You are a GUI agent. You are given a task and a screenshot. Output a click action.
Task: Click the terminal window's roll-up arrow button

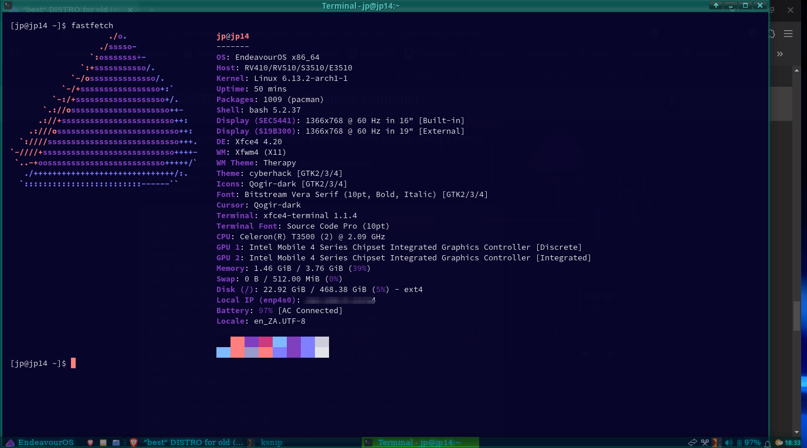pyautogui.click(x=716, y=5)
